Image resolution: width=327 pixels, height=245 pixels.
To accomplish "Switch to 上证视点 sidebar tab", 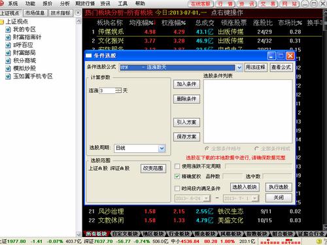I will [10, 13].
